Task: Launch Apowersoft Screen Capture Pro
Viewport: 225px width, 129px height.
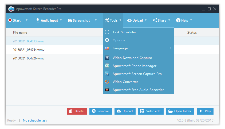Action: tap(139, 74)
